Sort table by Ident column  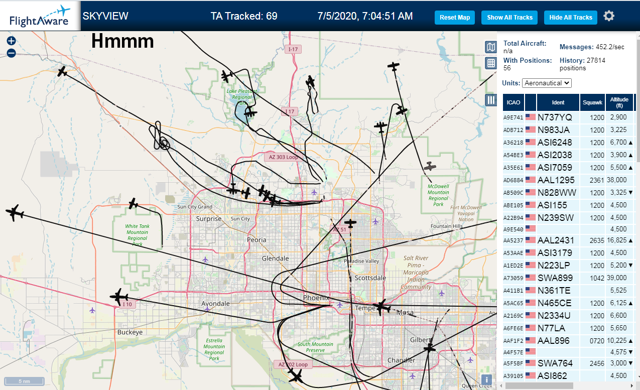tap(558, 102)
